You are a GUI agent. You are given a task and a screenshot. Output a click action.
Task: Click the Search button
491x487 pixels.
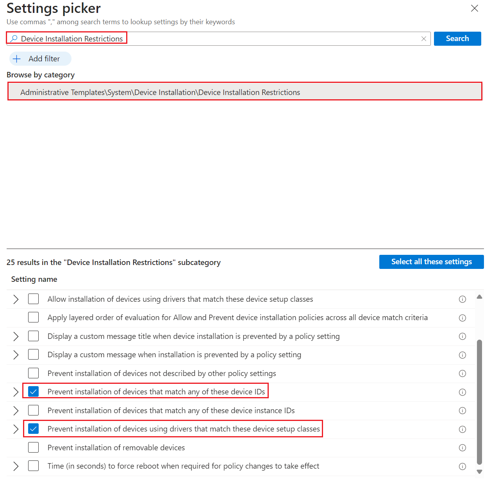coord(457,39)
